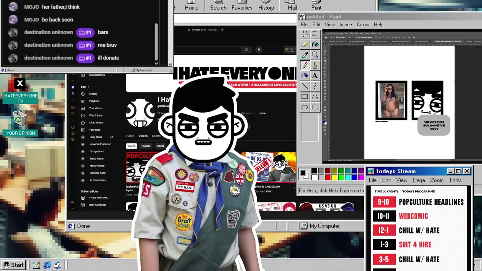Filter videos by Popular chip
This screenshot has width=482, height=271.
(x=146, y=146)
